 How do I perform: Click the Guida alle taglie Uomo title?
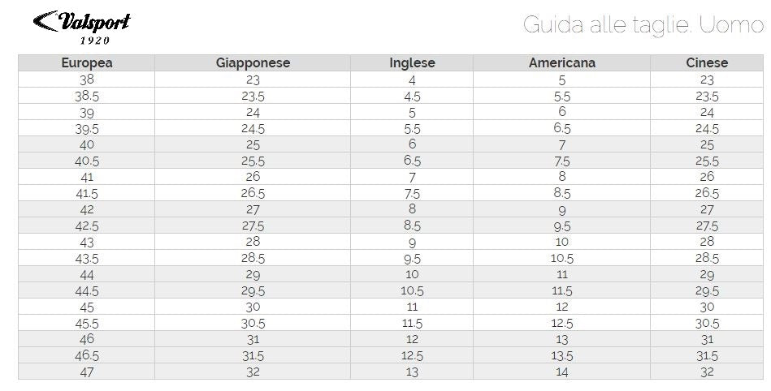643,24
